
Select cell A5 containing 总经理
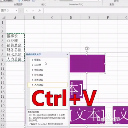click(x=15, y=41)
